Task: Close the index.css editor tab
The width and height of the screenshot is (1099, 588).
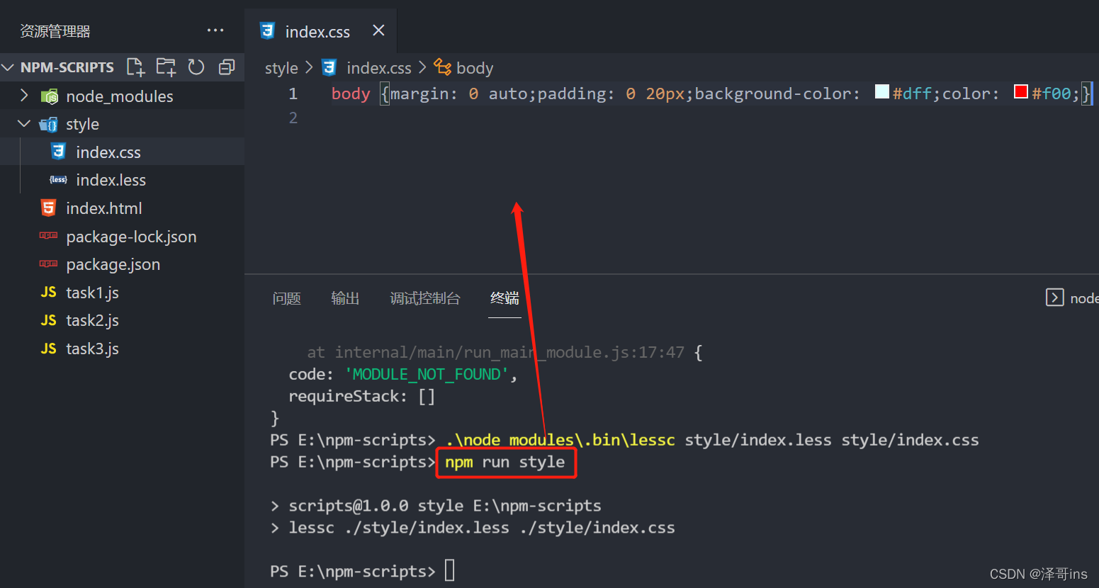Action: click(x=378, y=30)
